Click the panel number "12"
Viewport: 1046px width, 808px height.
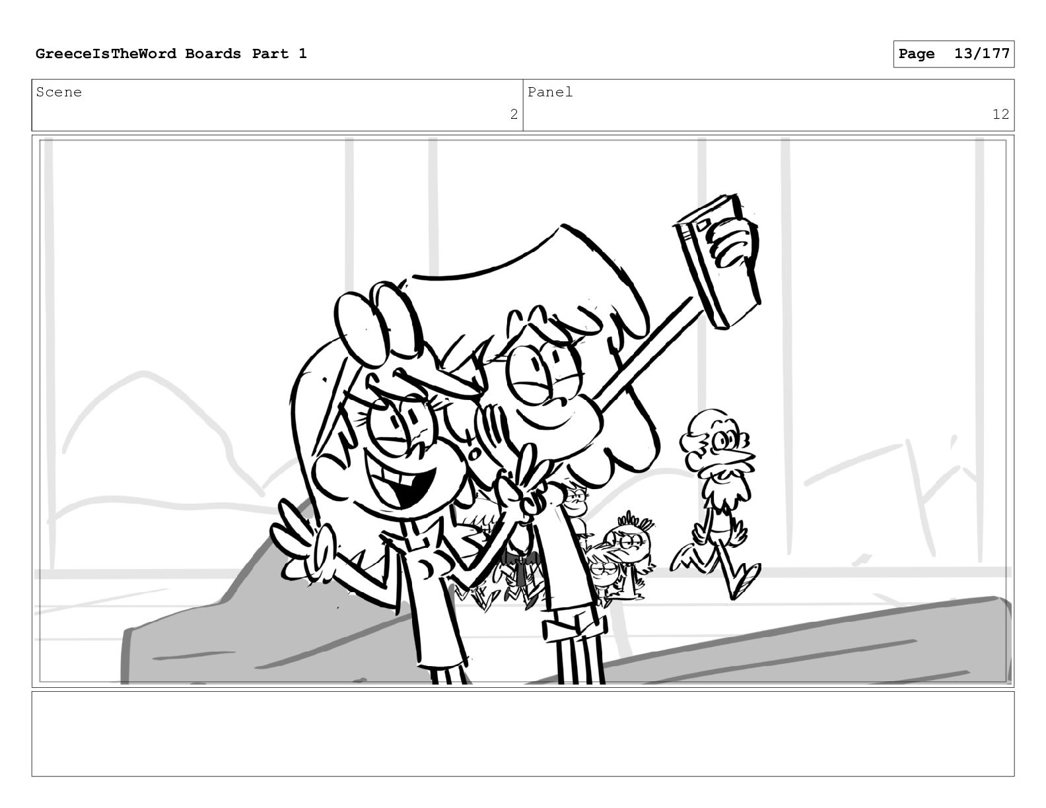click(1000, 114)
